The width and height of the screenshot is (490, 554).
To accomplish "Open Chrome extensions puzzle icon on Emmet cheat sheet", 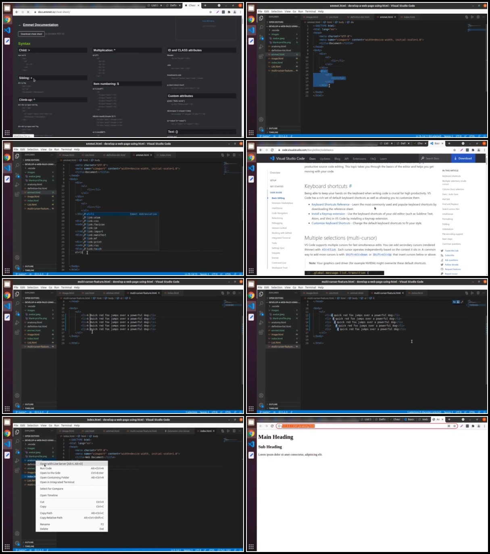I will tap(229, 12).
